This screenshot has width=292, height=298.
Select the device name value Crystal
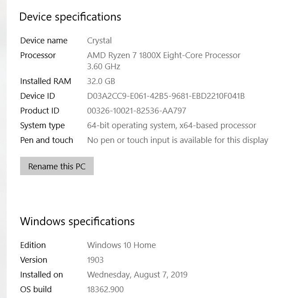point(99,41)
